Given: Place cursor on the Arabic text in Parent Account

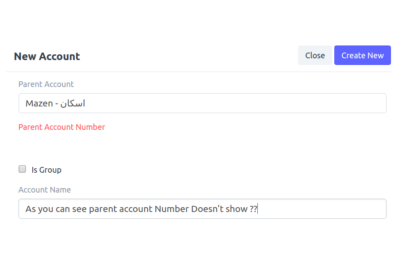Looking at the screenshot, I should click(x=73, y=103).
